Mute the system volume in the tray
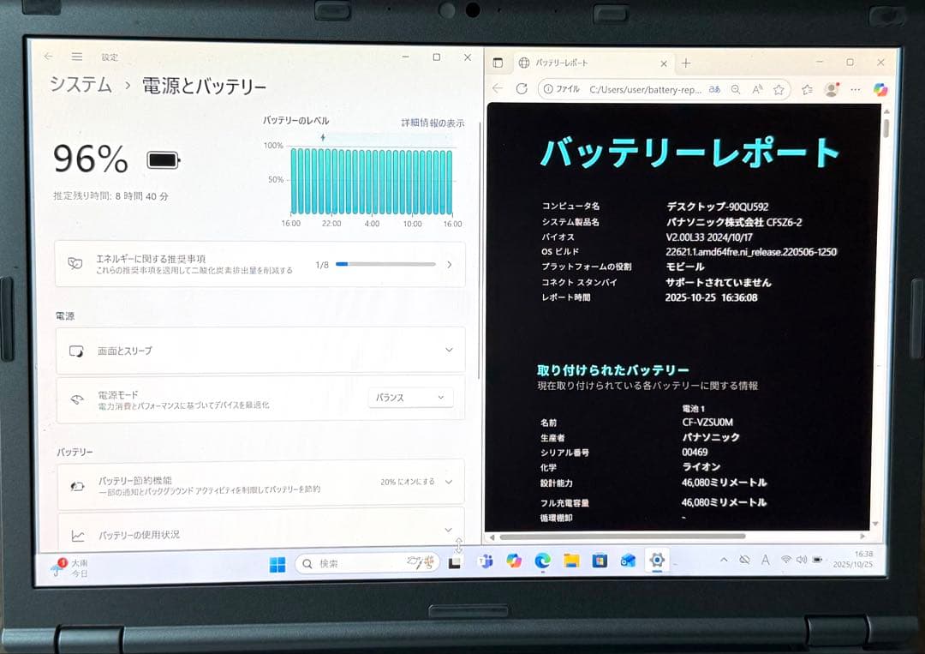Viewport: 925px width, 654px height. pos(801,560)
